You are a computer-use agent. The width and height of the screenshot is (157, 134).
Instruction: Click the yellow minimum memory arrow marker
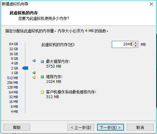pos(34,77)
